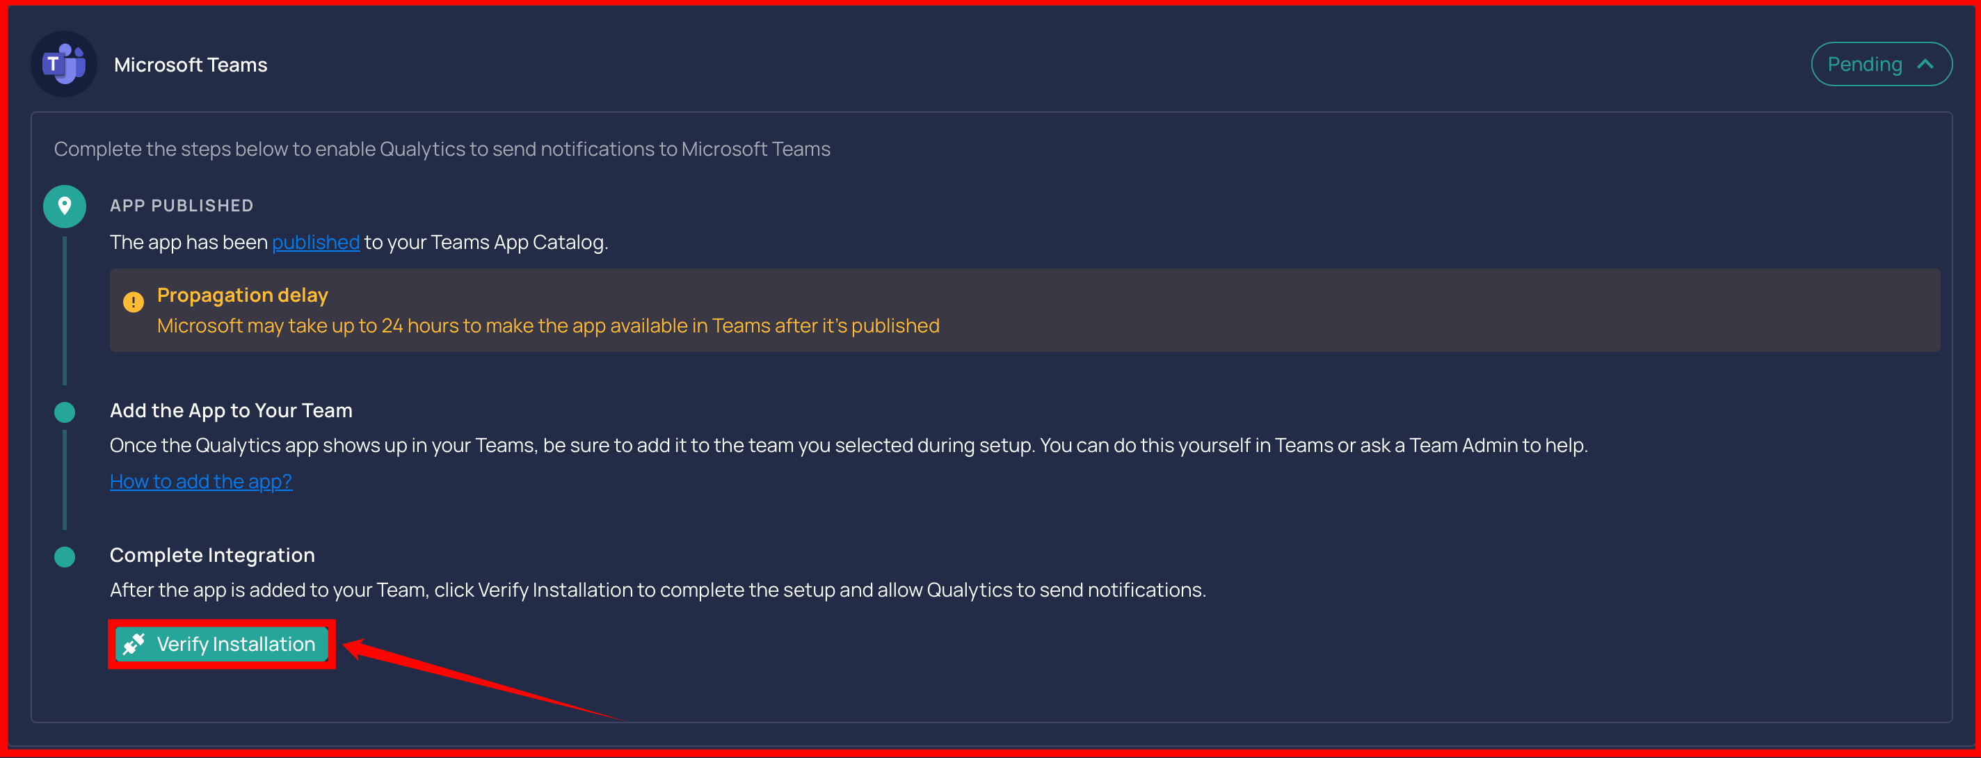Click the enable Qualytics notifications instruction text
Image resolution: width=1981 pixels, height=758 pixels.
pyautogui.click(x=442, y=148)
